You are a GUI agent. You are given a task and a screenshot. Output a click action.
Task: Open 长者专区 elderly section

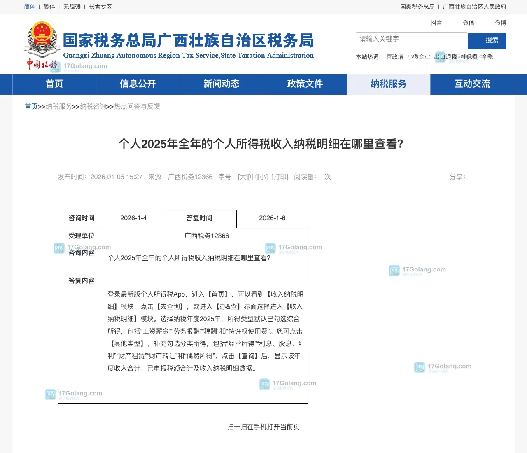[x=100, y=7]
